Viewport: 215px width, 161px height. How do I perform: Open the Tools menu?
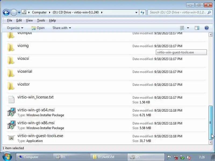41,20
